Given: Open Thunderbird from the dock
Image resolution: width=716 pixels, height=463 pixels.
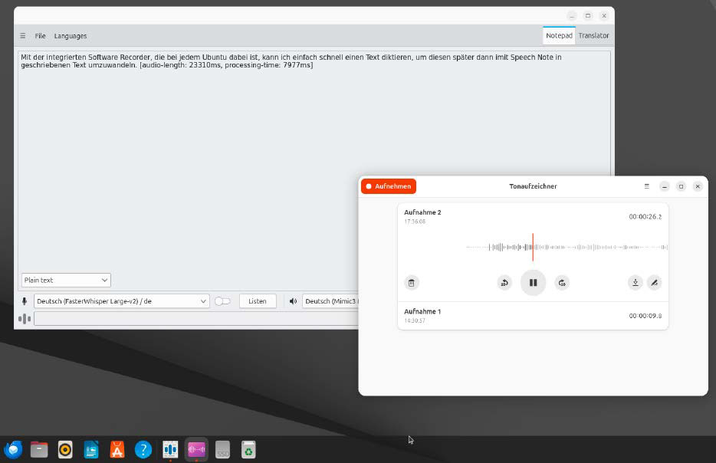Looking at the screenshot, I should point(13,450).
